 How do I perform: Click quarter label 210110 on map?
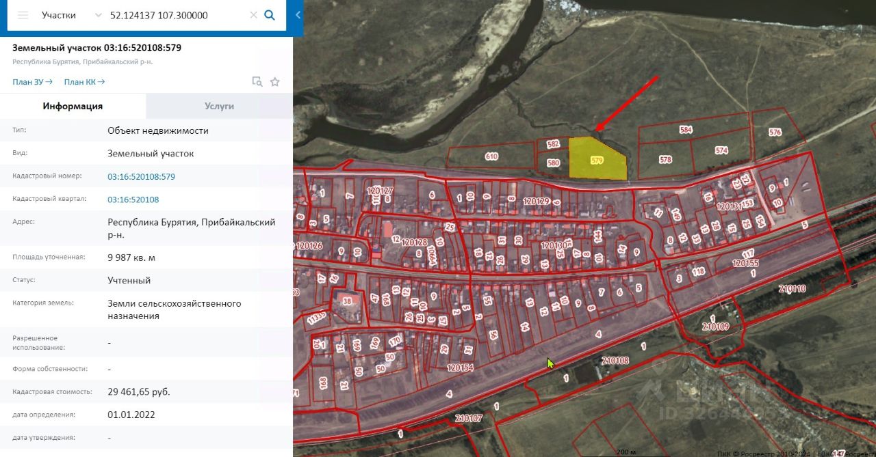click(792, 289)
